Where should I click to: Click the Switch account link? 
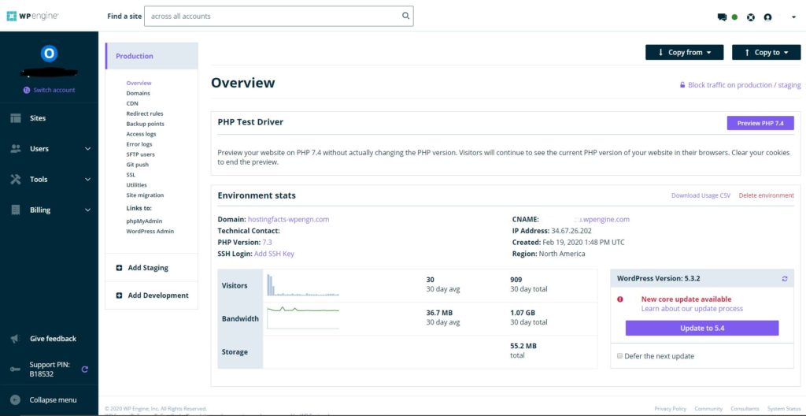coord(50,90)
